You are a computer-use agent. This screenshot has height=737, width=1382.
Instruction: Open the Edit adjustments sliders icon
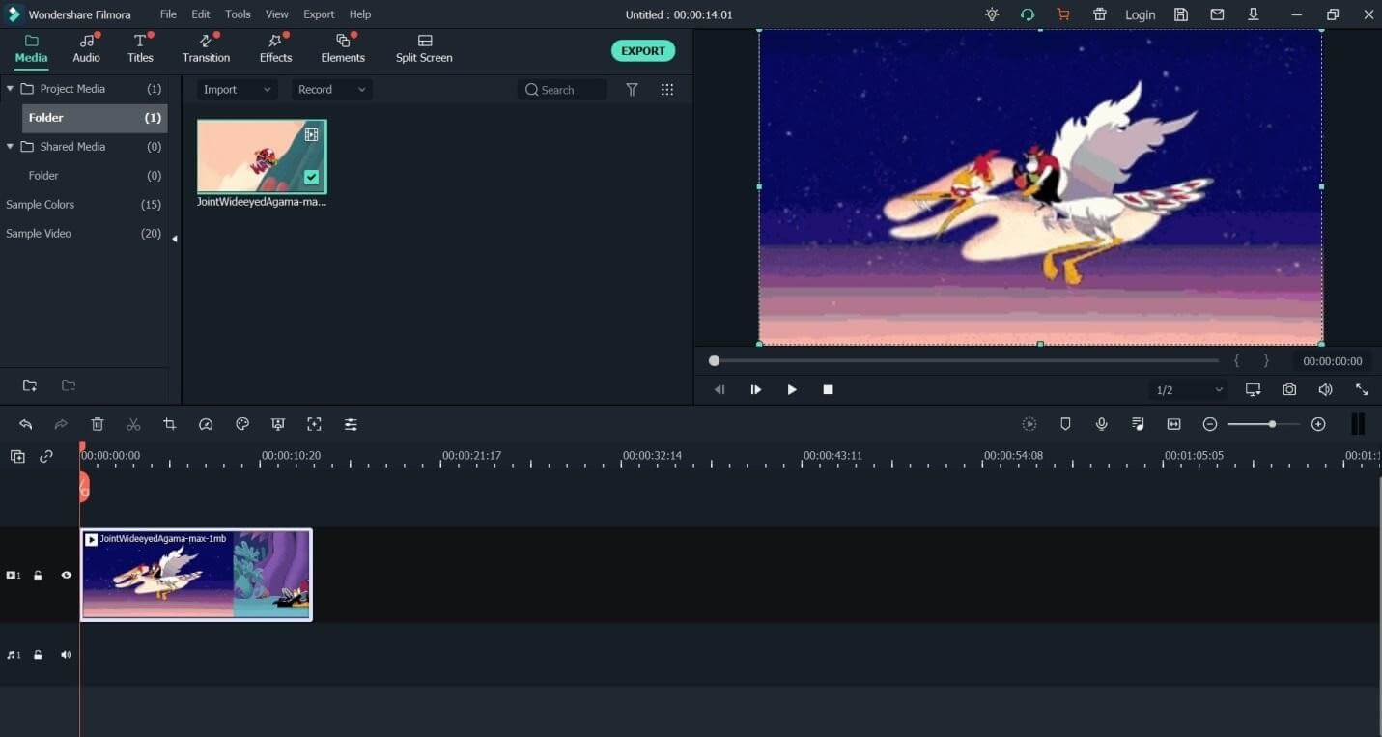click(x=351, y=424)
